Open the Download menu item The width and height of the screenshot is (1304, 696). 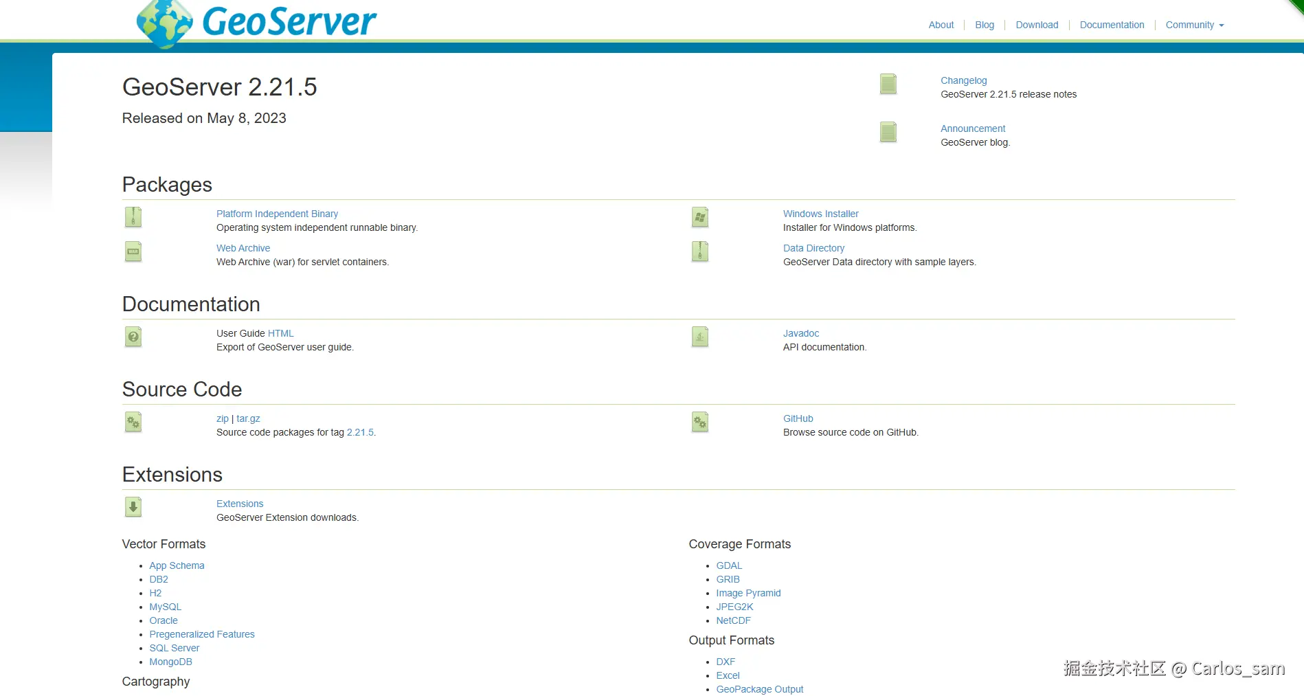click(x=1037, y=25)
